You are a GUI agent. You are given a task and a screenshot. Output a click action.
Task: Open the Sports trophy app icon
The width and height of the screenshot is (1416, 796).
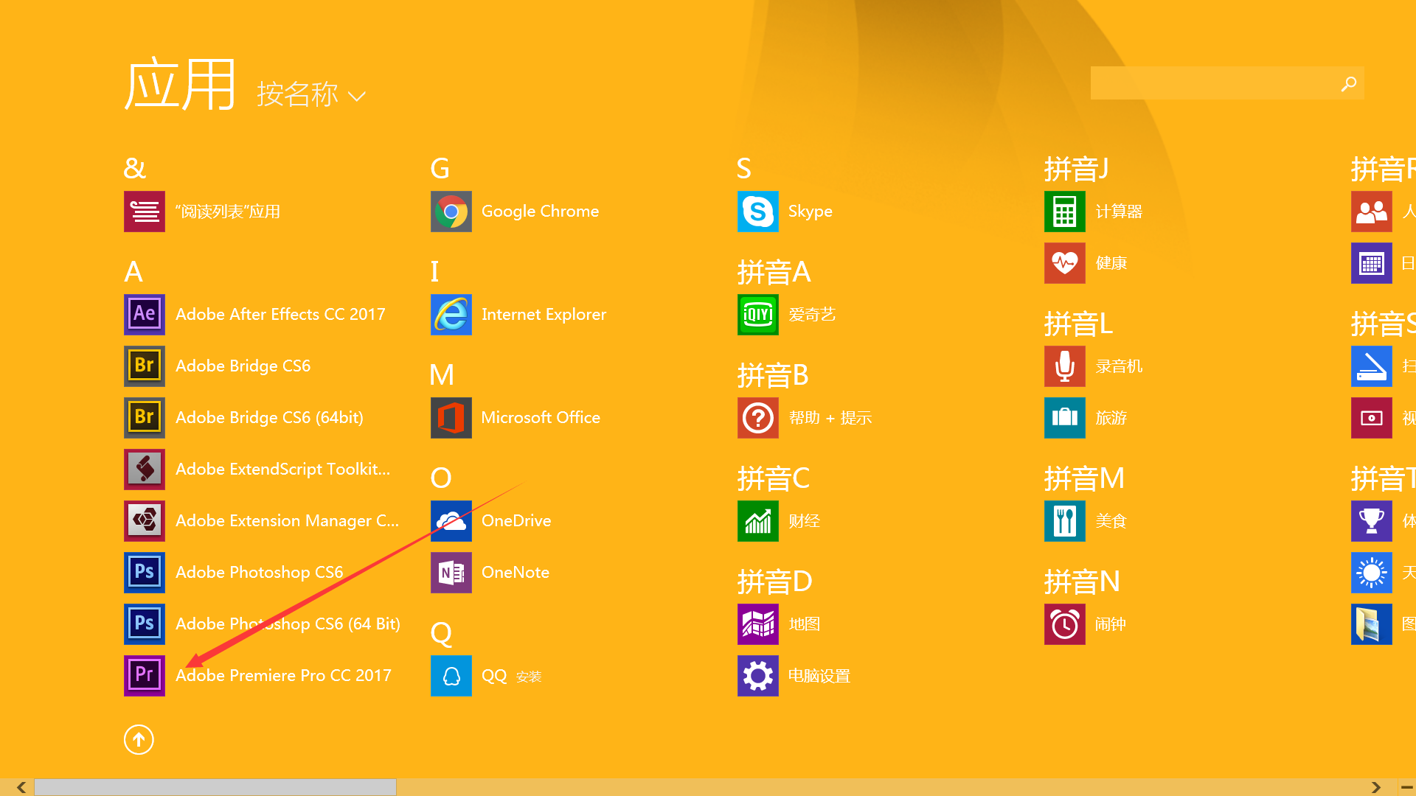click(1372, 521)
